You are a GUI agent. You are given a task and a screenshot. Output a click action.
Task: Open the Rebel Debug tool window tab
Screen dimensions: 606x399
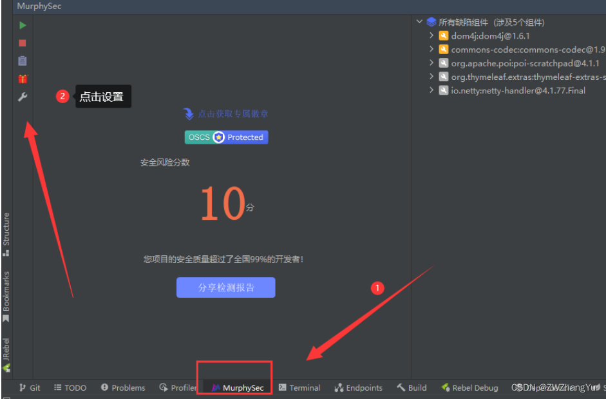[x=469, y=387]
